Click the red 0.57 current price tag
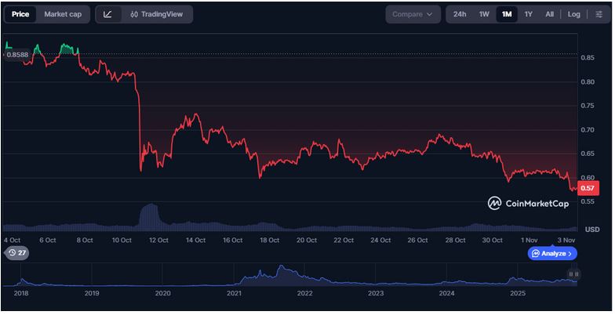The height and width of the screenshot is (315, 615). (x=588, y=188)
